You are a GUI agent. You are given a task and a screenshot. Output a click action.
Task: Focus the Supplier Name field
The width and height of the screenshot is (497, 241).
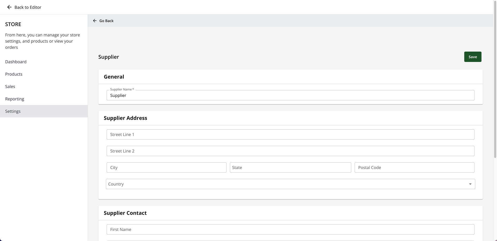click(290, 95)
